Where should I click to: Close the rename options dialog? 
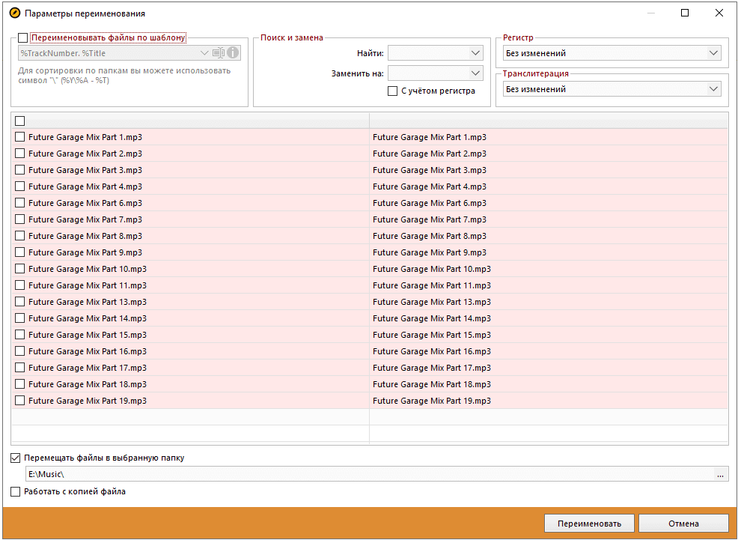[x=719, y=13]
